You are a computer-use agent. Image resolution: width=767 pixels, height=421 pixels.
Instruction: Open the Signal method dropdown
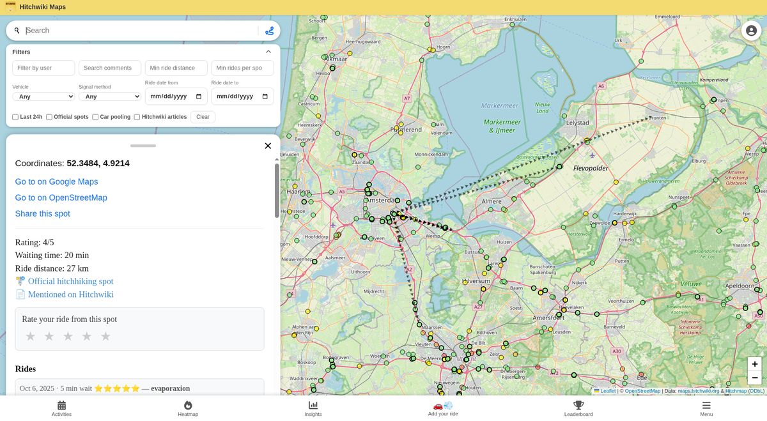point(110,96)
